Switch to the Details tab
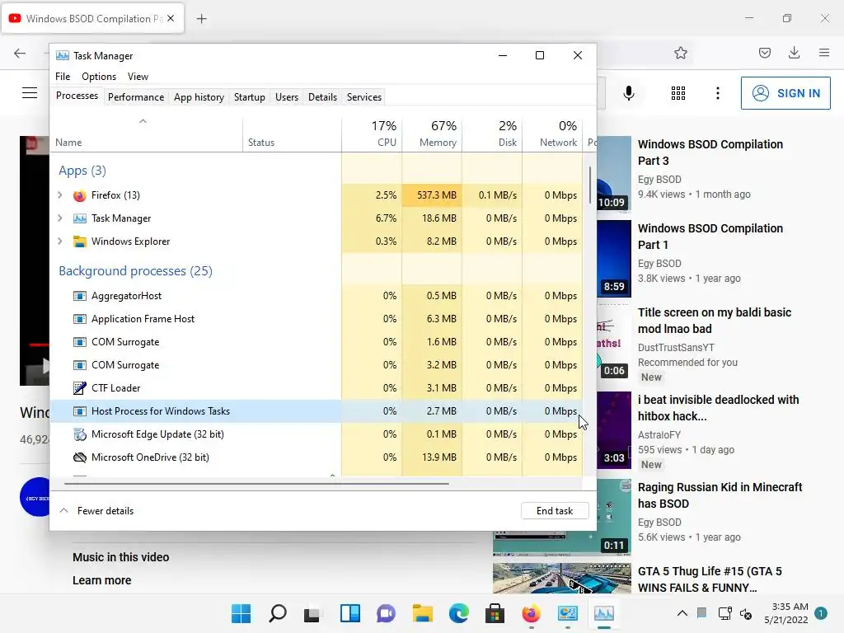Image resolution: width=844 pixels, height=633 pixels. pyautogui.click(x=322, y=97)
